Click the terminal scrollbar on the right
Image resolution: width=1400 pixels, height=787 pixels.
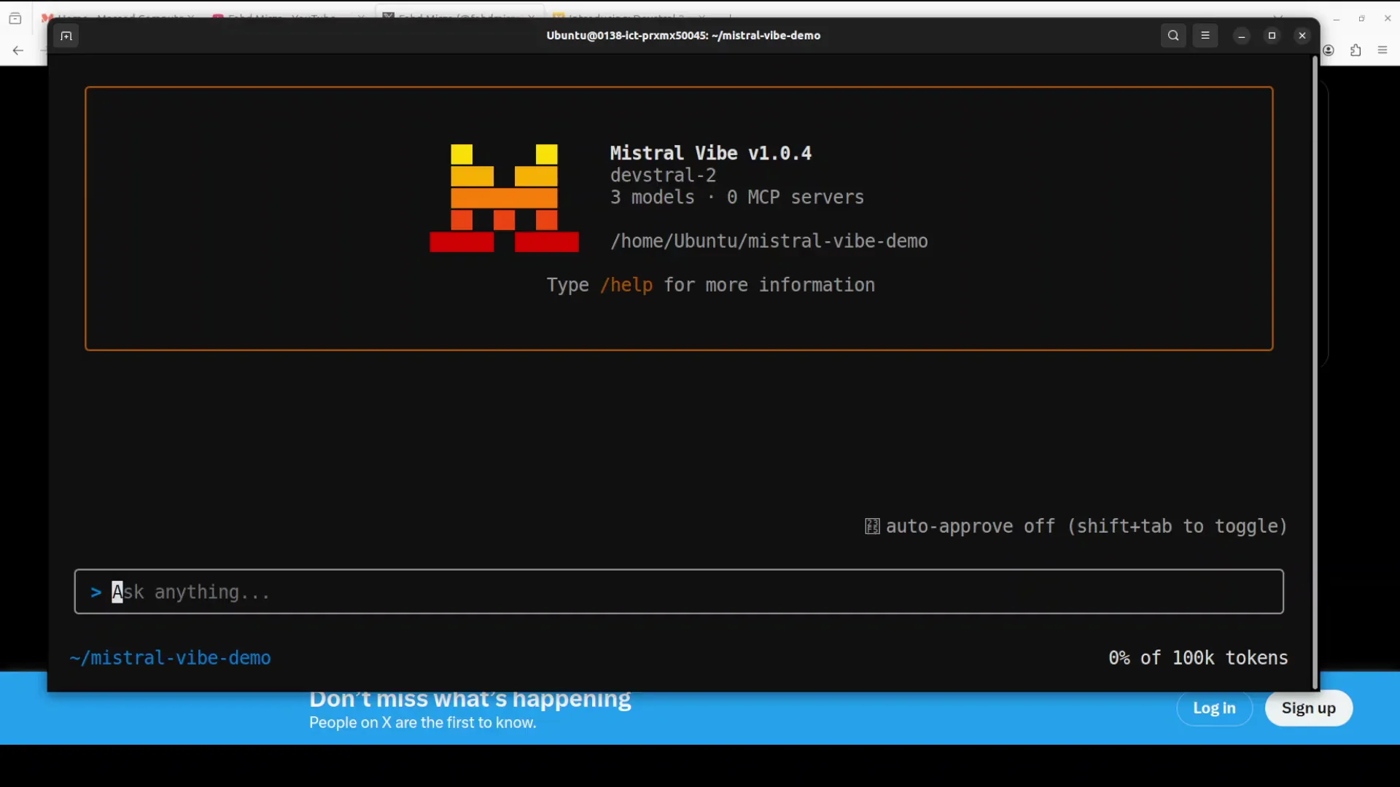[x=1315, y=364]
